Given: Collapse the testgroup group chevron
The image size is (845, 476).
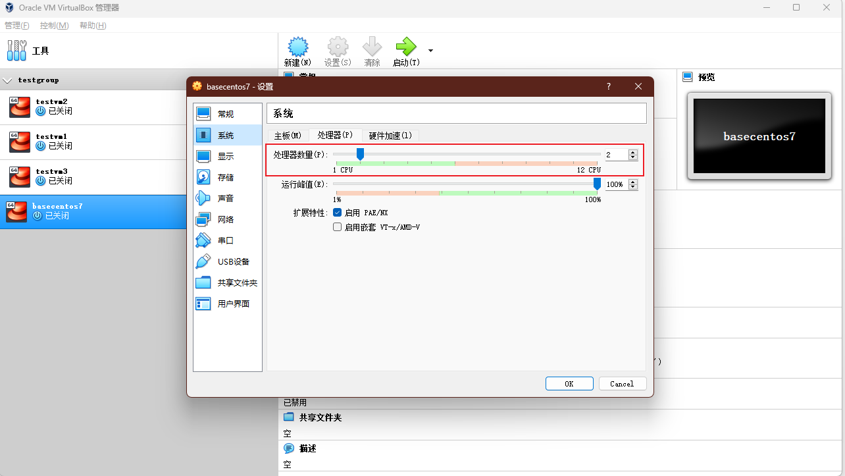Looking at the screenshot, I should tap(8, 80).
